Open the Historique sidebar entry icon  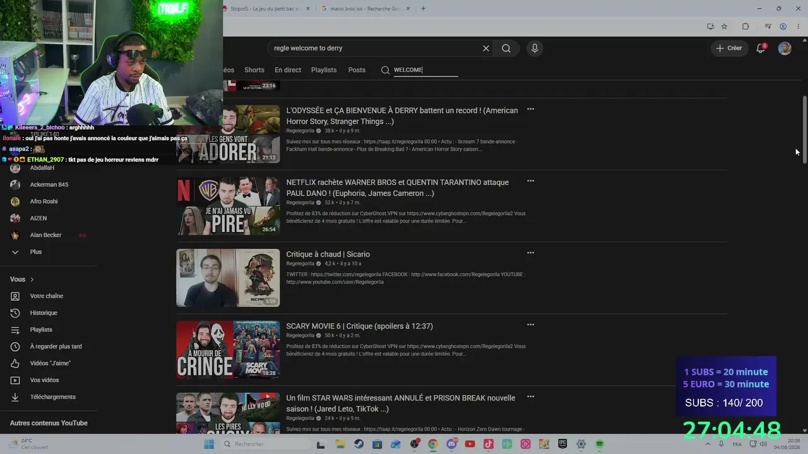click(15, 313)
